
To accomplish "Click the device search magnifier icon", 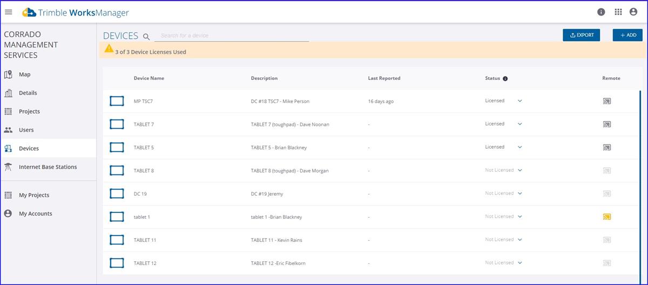I will pos(146,37).
